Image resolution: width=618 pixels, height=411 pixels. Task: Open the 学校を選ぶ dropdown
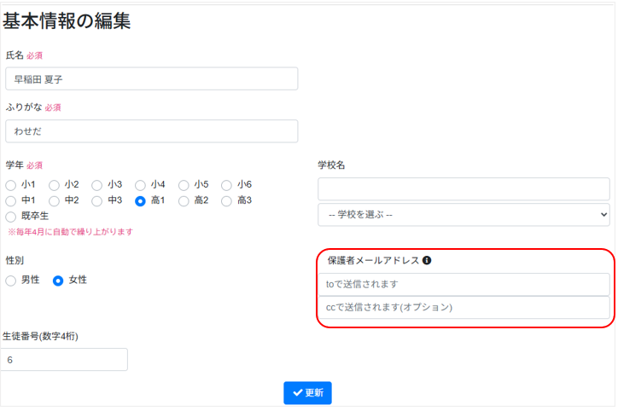[x=463, y=214]
